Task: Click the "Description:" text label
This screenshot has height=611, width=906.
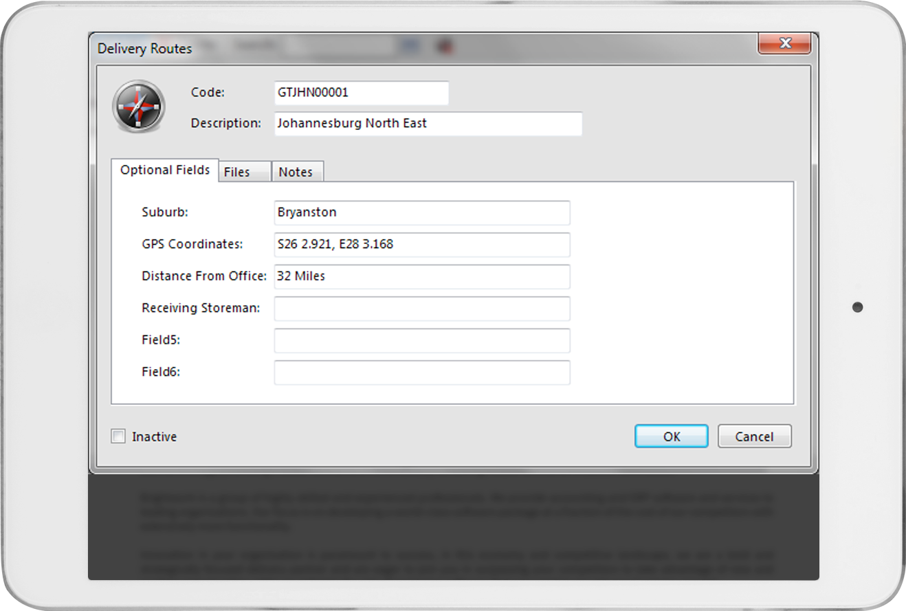Action: (226, 124)
